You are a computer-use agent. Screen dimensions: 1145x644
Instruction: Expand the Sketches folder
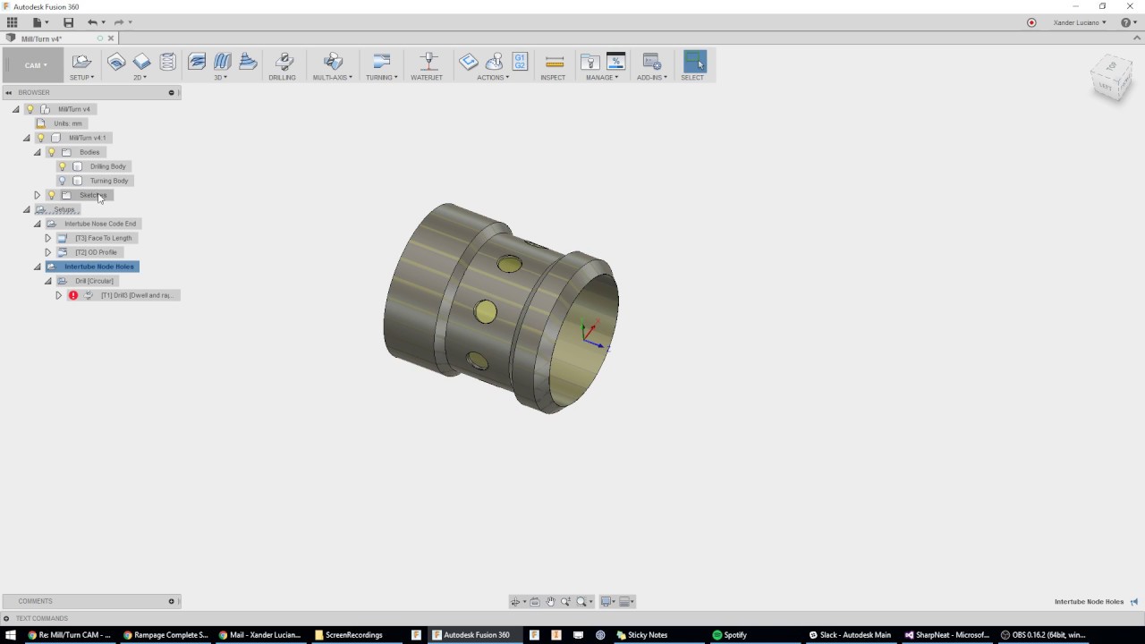pos(38,195)
